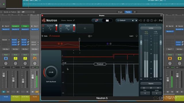The width and height of the screenshot is (184, 103).
Task: Click the Width value field showing 0
Action: pos(156,93)
